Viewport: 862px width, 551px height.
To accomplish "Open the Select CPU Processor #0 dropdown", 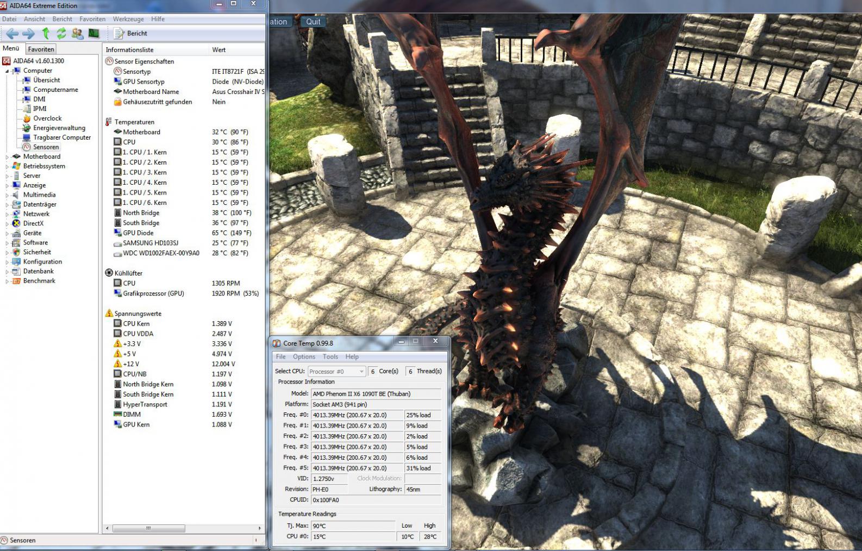I will pyautogui.click(x=336, y=372).
